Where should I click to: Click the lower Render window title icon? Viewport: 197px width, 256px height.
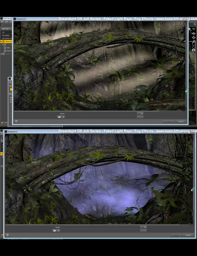6,132
